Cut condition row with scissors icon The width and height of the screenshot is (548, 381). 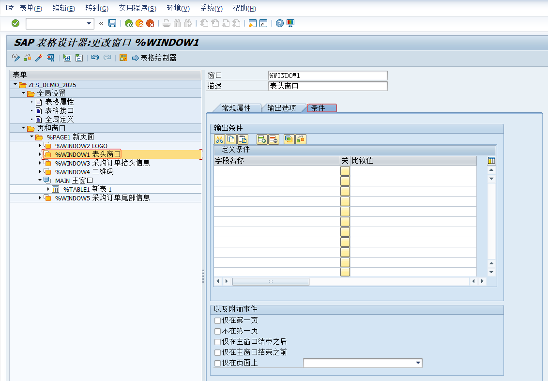(x=219, y=139)
